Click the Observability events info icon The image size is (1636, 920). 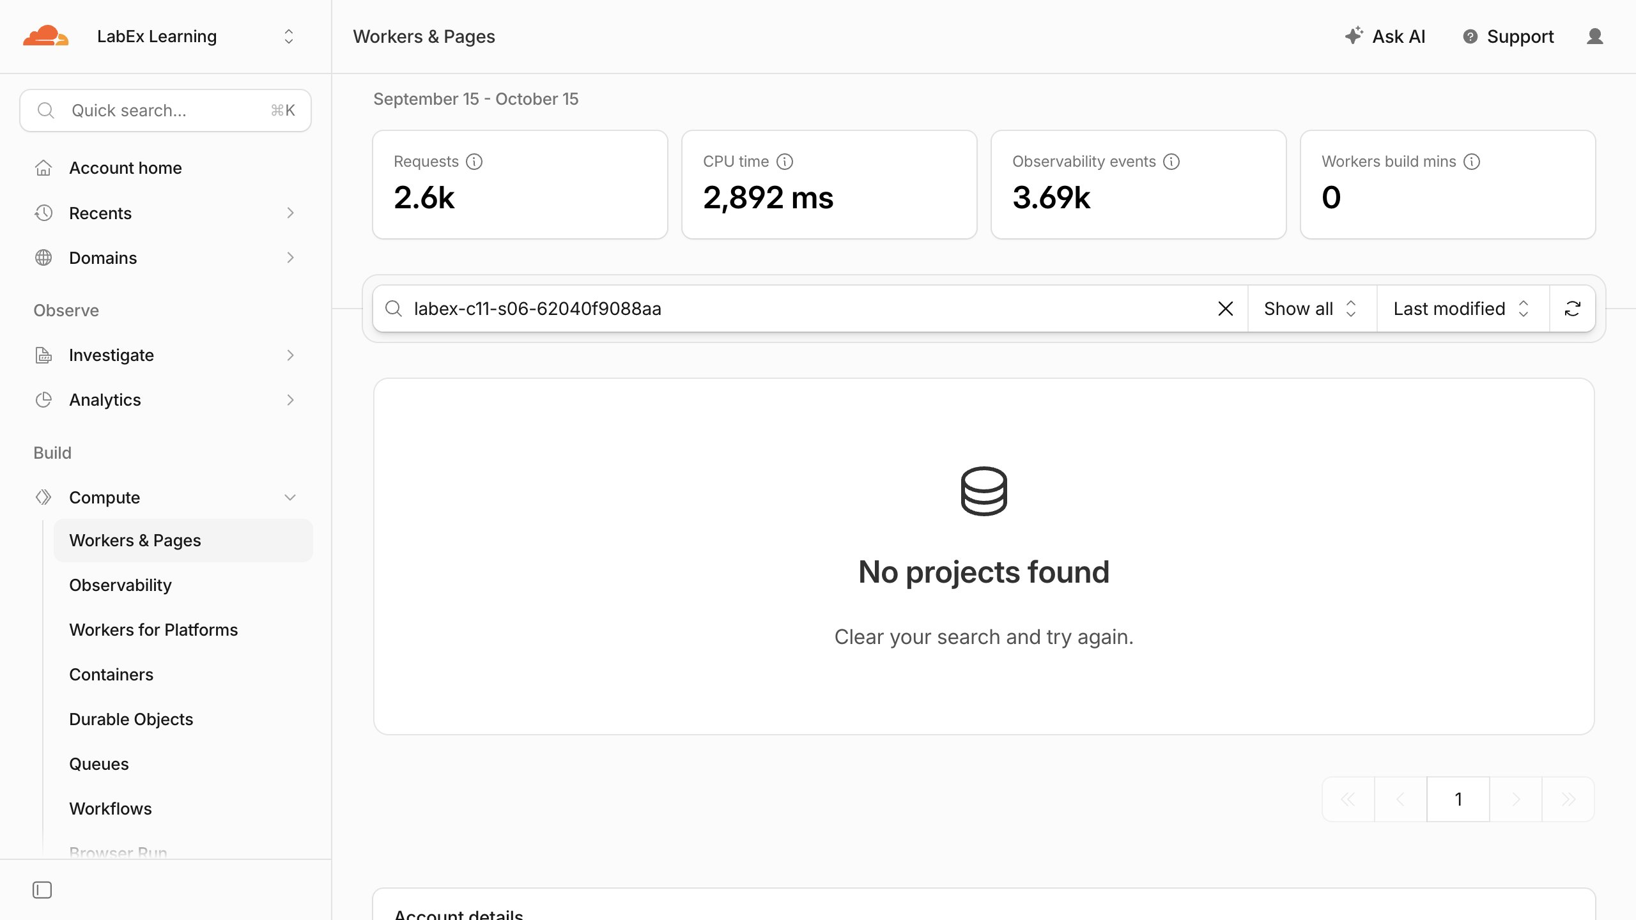coord(1171,162)
